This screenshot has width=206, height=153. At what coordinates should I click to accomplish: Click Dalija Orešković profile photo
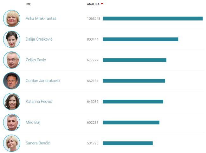(x=12, y=39)
